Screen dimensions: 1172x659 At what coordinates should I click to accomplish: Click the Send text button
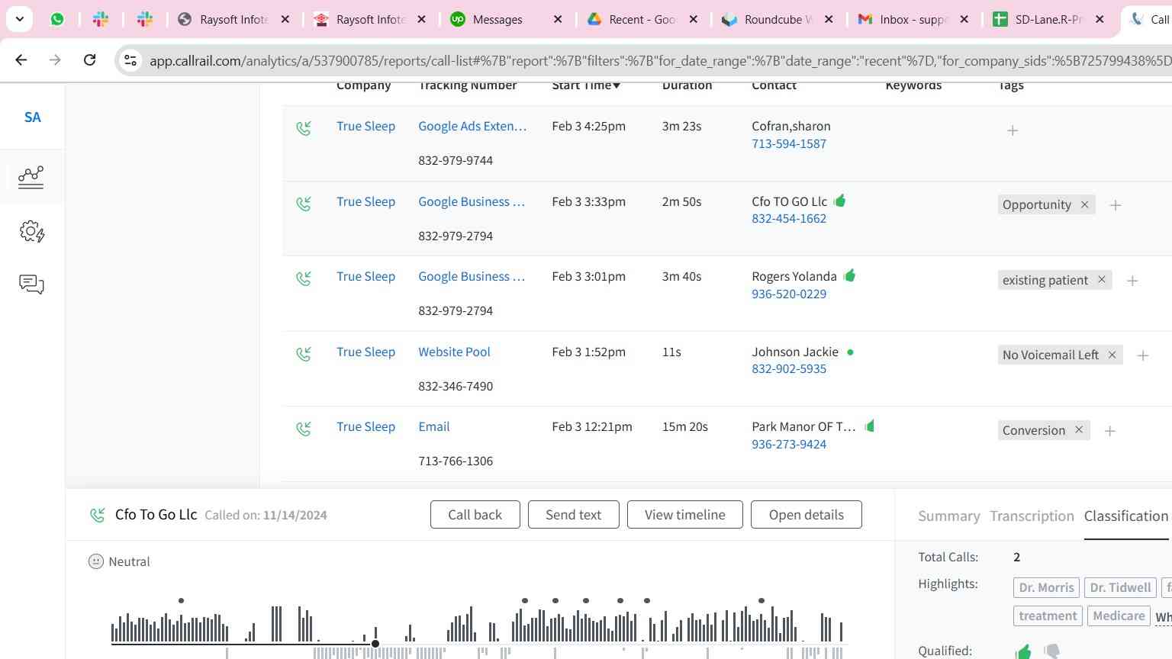coord(573,515)
